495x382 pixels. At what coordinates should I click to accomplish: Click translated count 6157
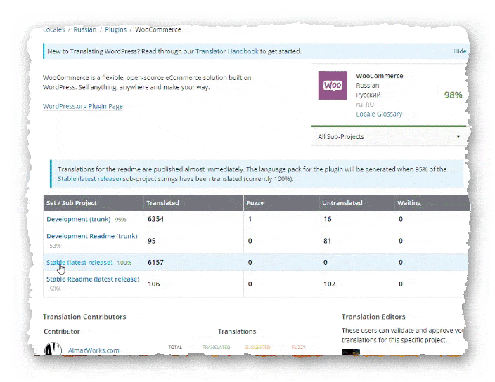pos(155,262)
